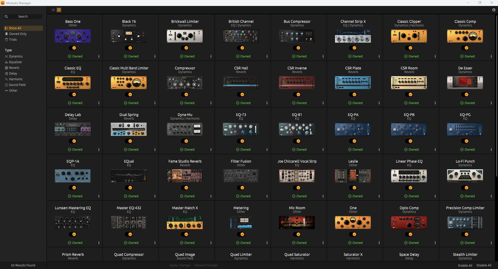Click the Classic Multi Band Limiter title
Viewport: 498px width, 269px height.
pos(129,68)
